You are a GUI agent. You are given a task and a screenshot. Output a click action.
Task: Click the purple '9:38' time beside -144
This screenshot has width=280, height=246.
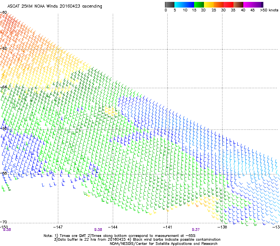tap(98, 230)
